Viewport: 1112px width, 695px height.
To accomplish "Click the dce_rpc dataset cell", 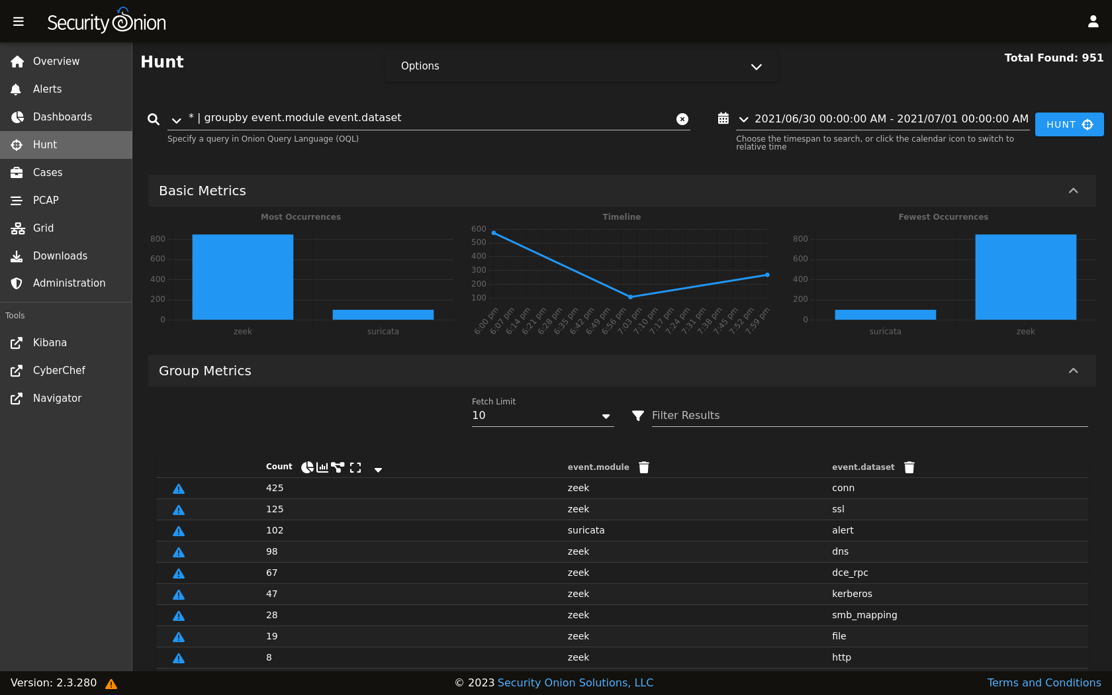I will click(x=850, y=573).
